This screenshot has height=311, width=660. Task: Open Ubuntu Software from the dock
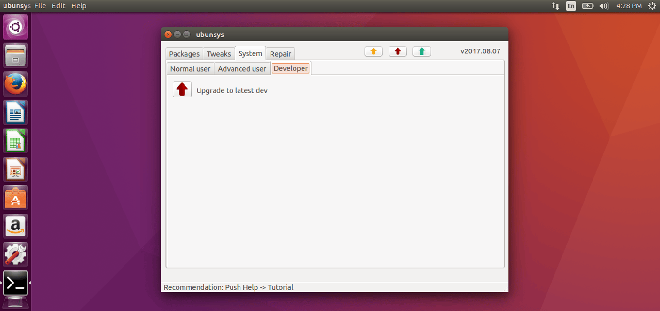(15, 197)
